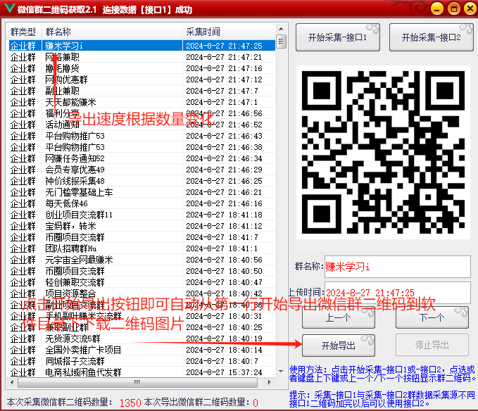Image resolution: width=478 pixels, height=411 pixels.
Task: Maximize the window using the title bar button
Action: [x=453, y=8]
